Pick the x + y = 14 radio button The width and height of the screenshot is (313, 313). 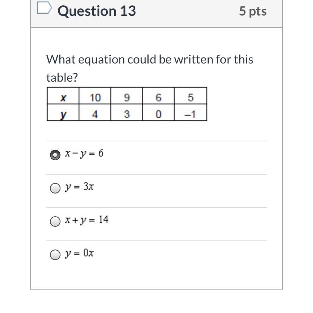(x=55, y=221)
